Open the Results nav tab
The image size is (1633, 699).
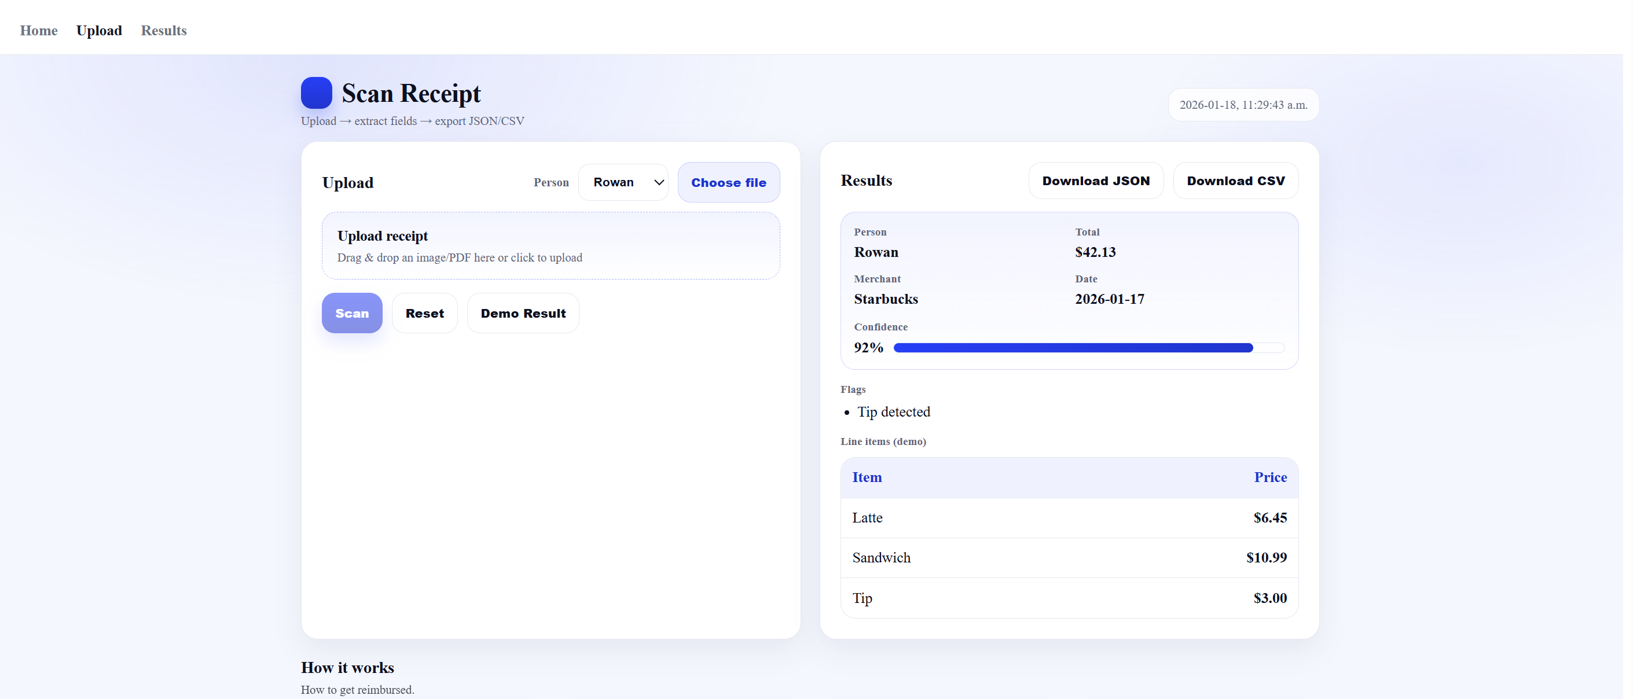pos(164,31)
